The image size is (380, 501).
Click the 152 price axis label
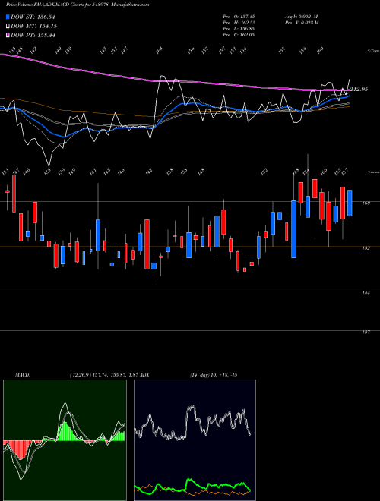tap(366, 248)
